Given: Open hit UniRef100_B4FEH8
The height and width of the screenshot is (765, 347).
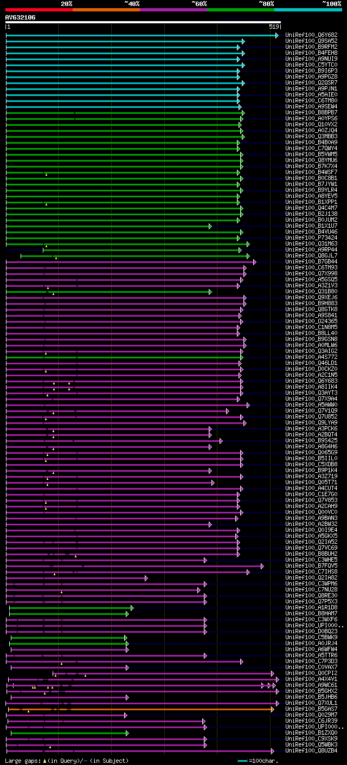Looking at the screenshot, I should coord(311,53).
